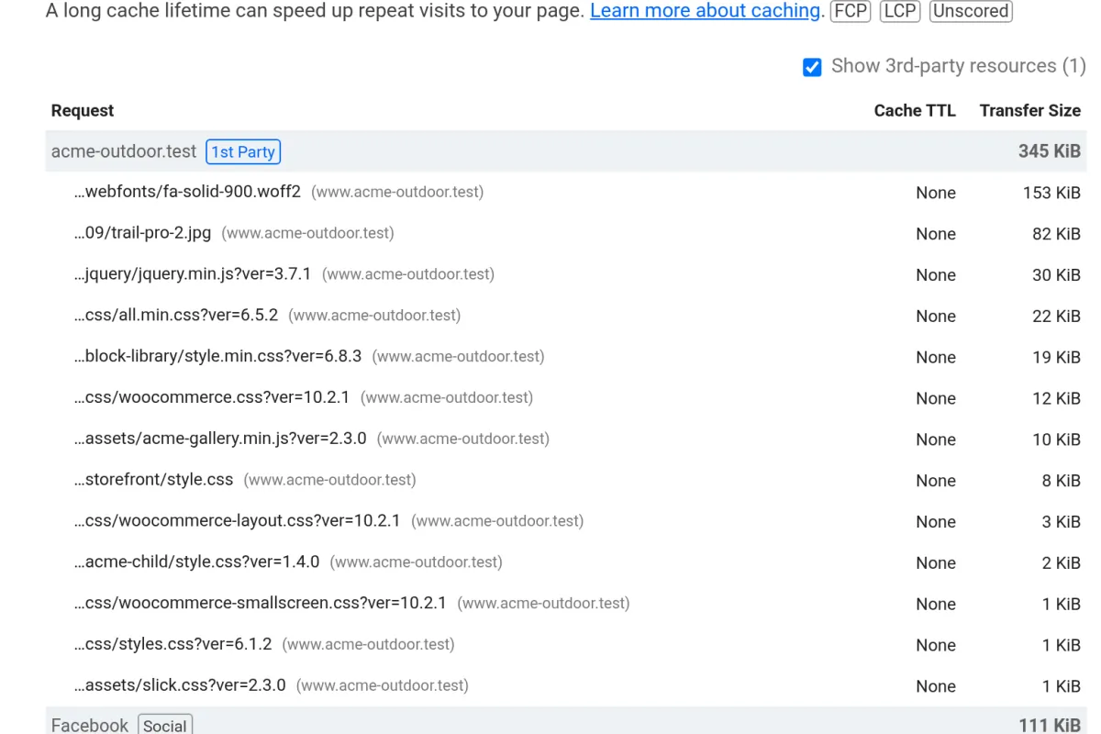Screen dimensions: 1101x734
Task: Click the Facebook group row name
Action: (x=90, y=725)
